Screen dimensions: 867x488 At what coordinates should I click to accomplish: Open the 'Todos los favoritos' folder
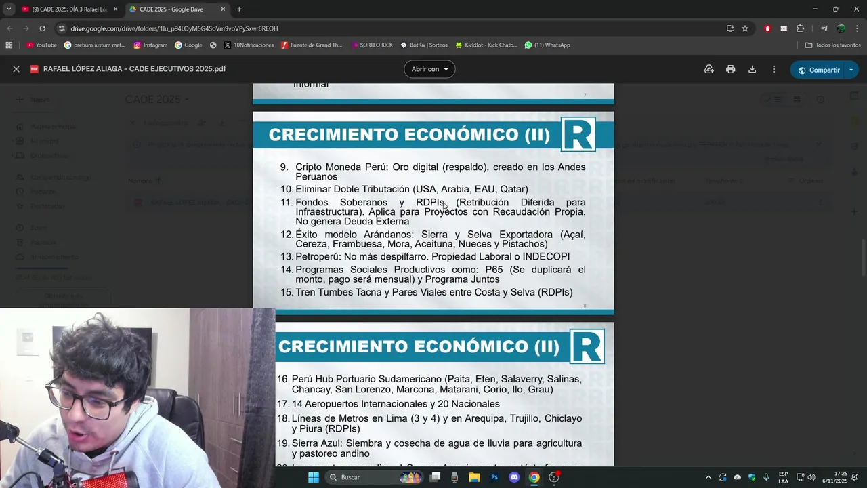(832, 45)
